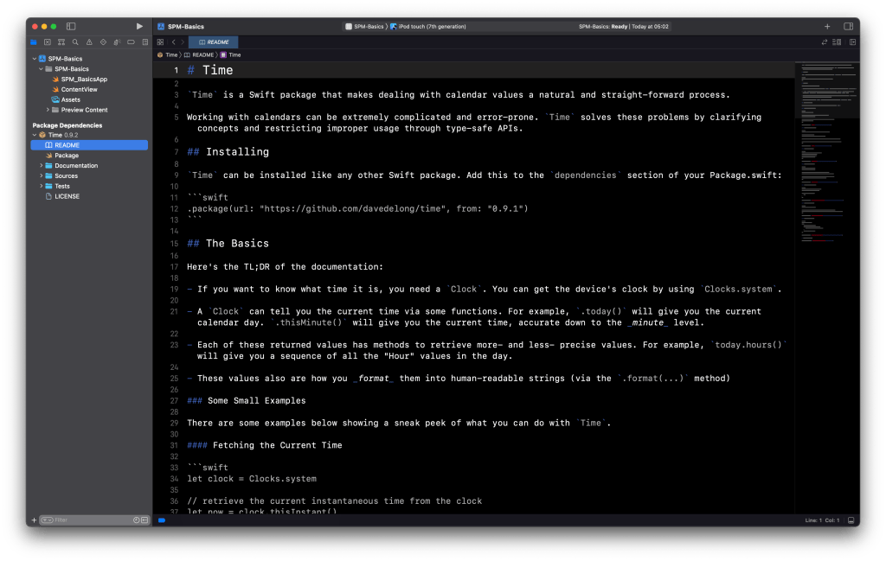Image resolution: width=886 pixels, height=561 pixels.
Task: Expand the Preview Content folder
Action: tap(48, 110)
